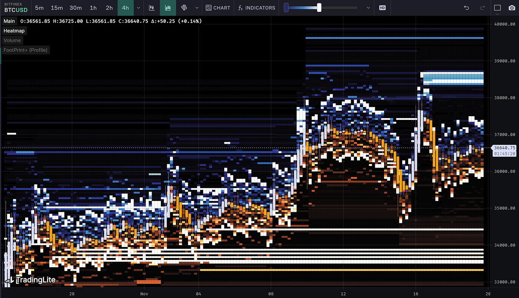Switch to the 15m timeframe
This screenshot has height=298, width=519.
pos(57,8)
